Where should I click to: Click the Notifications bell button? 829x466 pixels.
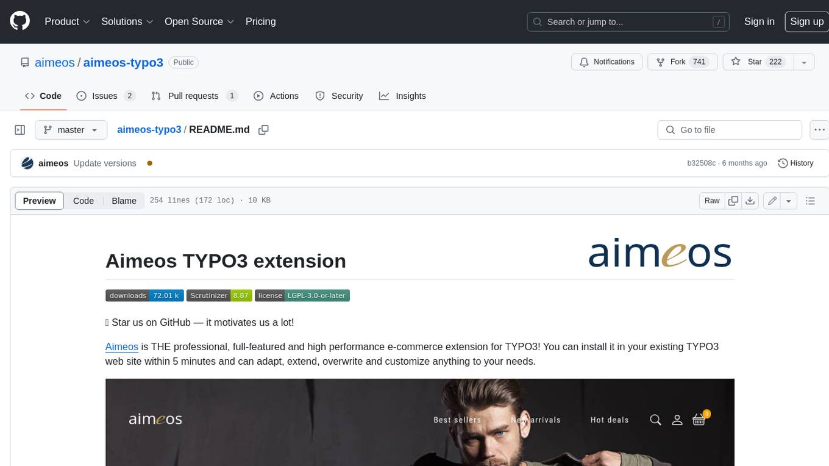[x=607, y=62]
